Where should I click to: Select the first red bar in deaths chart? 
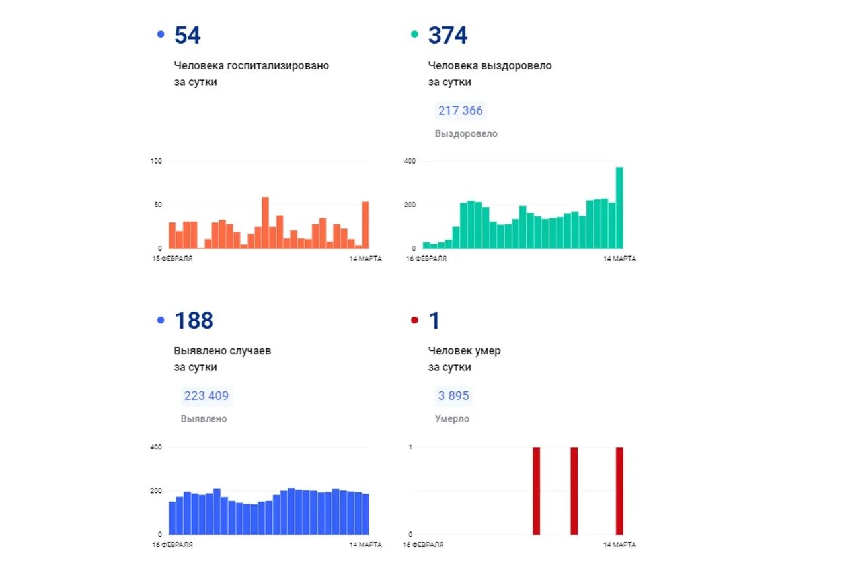[x=537, y=491]
